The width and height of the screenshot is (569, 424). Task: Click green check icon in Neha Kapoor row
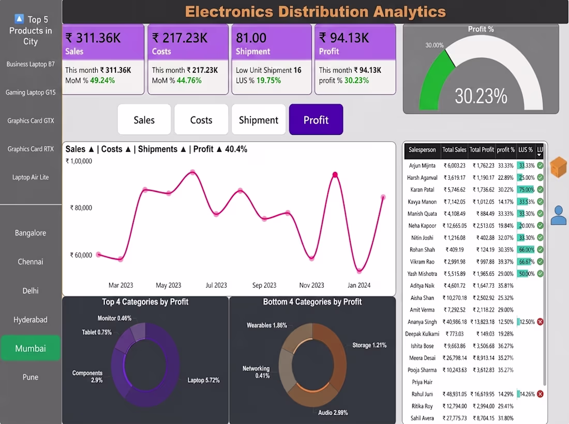click(x=540, y=225)
